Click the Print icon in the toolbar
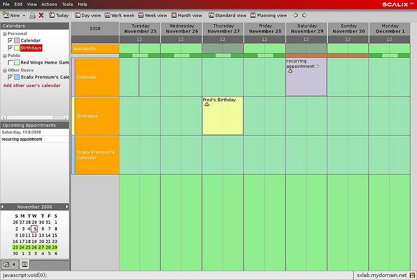Viewport: 417px width, 280px height. pyautogui.click(x=32, y=15)
